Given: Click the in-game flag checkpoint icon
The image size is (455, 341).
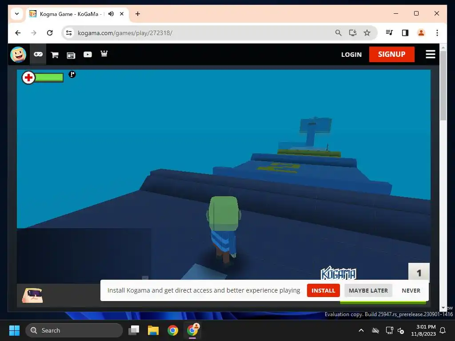Looking at the screenshot, I should point(72,75).
